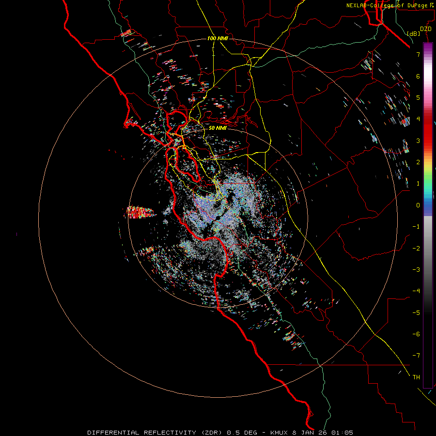Click the -6 value on the color scale
436x436 pixels.
pos(416,334)
